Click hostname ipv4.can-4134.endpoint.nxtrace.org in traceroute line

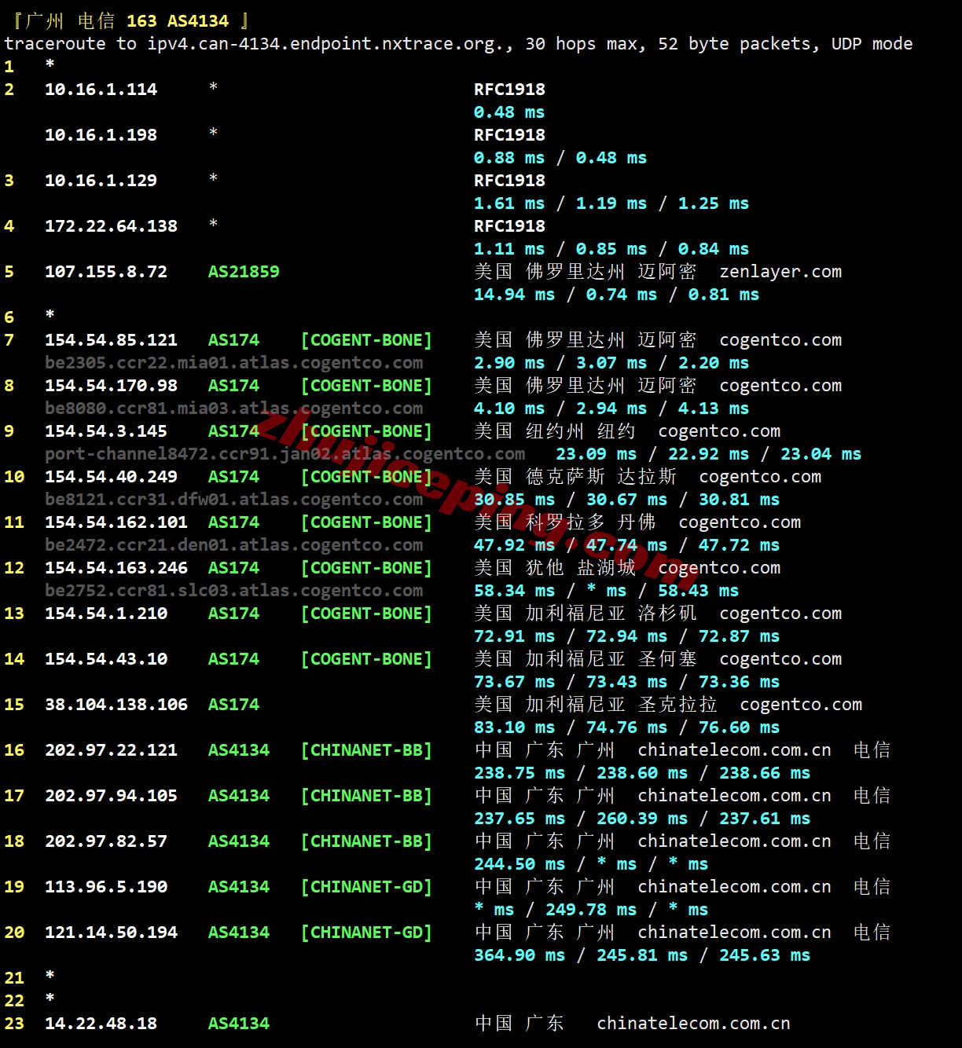click(x=326, y=44)
